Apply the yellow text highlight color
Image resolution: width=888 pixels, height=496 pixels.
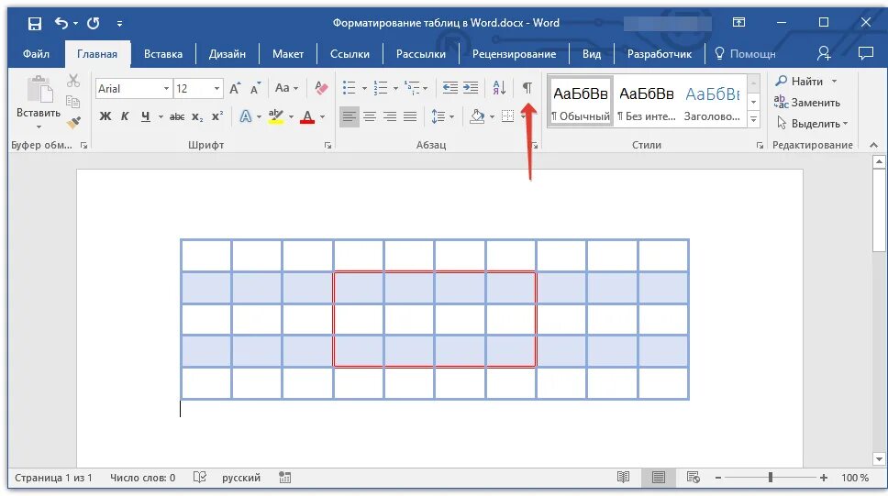[x=276, y=116]
